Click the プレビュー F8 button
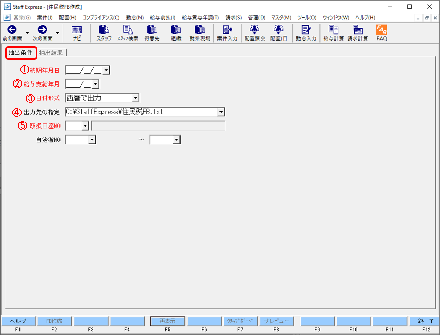Screen dimensions: 440x335 coord(276,321)
